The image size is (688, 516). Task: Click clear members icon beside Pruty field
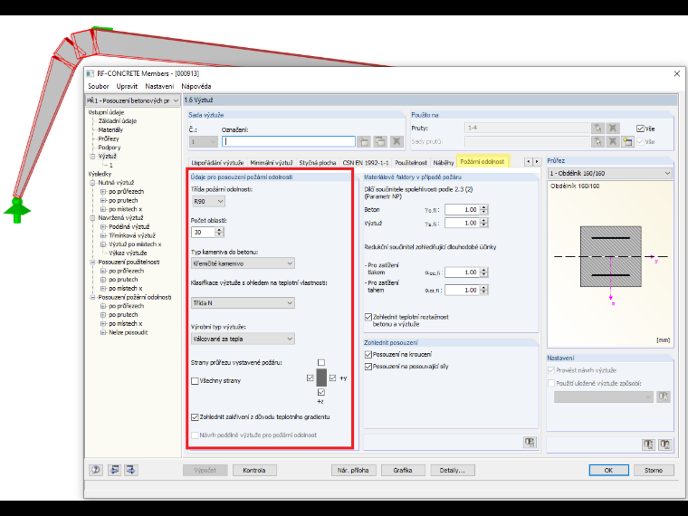pyautogui.click(x=613, y=129)
